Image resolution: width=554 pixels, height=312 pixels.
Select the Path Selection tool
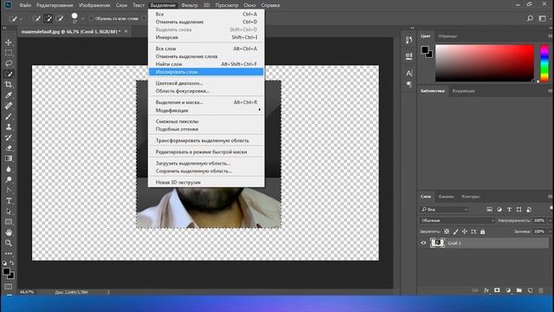[9, 211]
